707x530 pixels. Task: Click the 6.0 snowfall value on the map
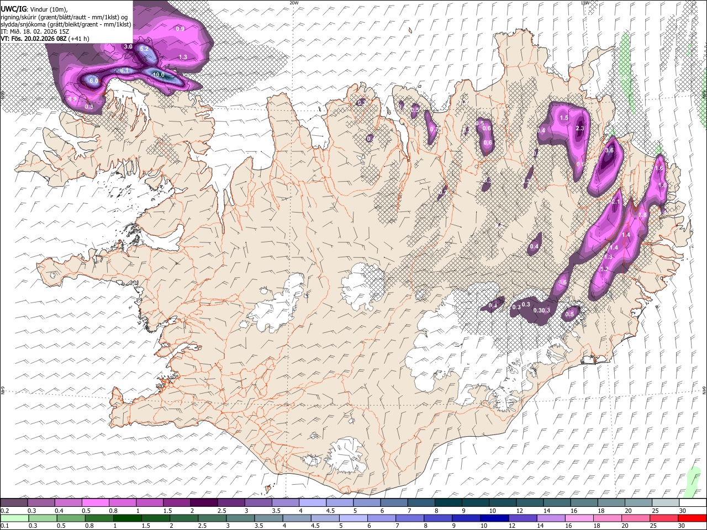94,81
